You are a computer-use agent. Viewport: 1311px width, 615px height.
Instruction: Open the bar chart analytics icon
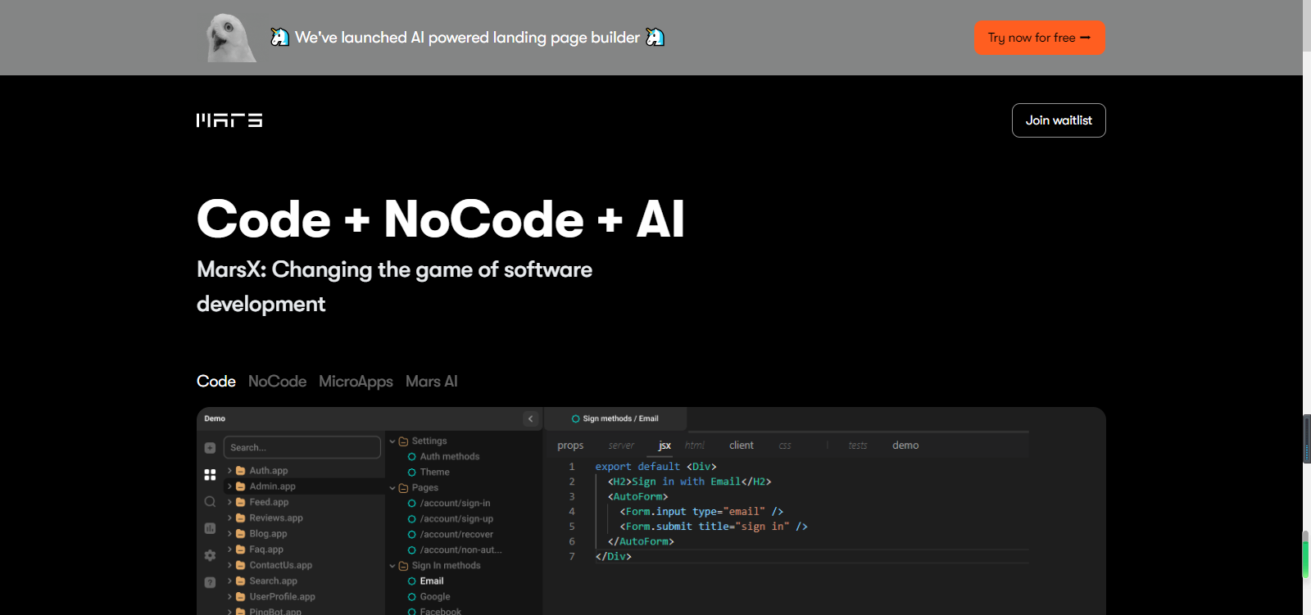210,528
